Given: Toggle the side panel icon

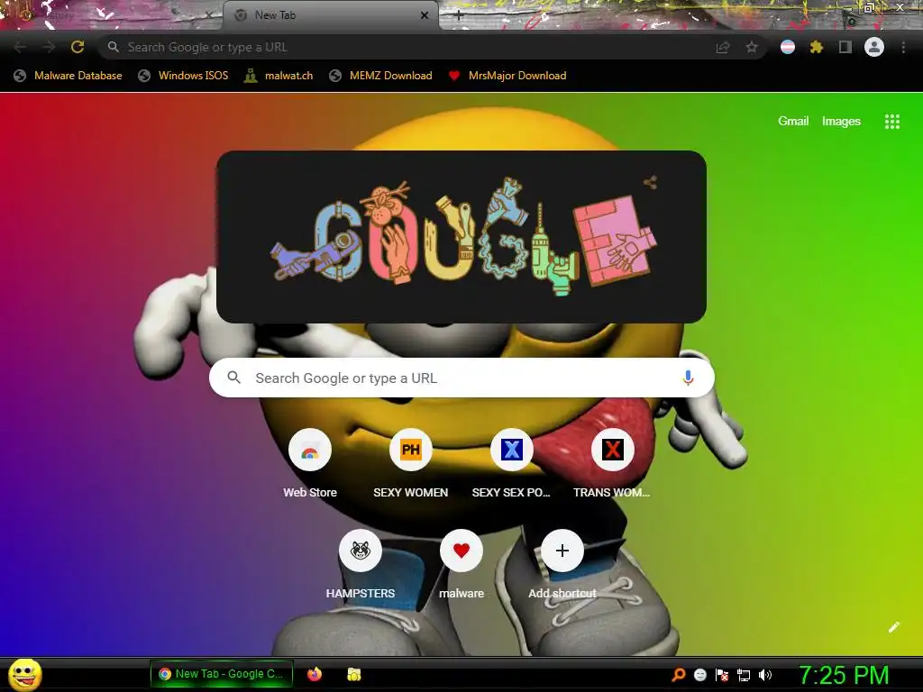Looking at the screenshot, I should (x=845, y=47).
